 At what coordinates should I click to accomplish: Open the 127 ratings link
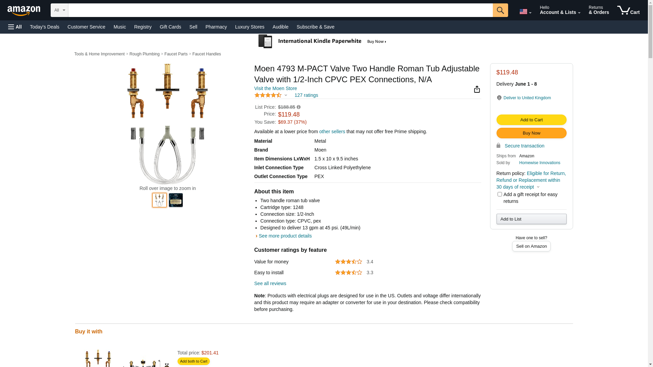click(306, 95)
